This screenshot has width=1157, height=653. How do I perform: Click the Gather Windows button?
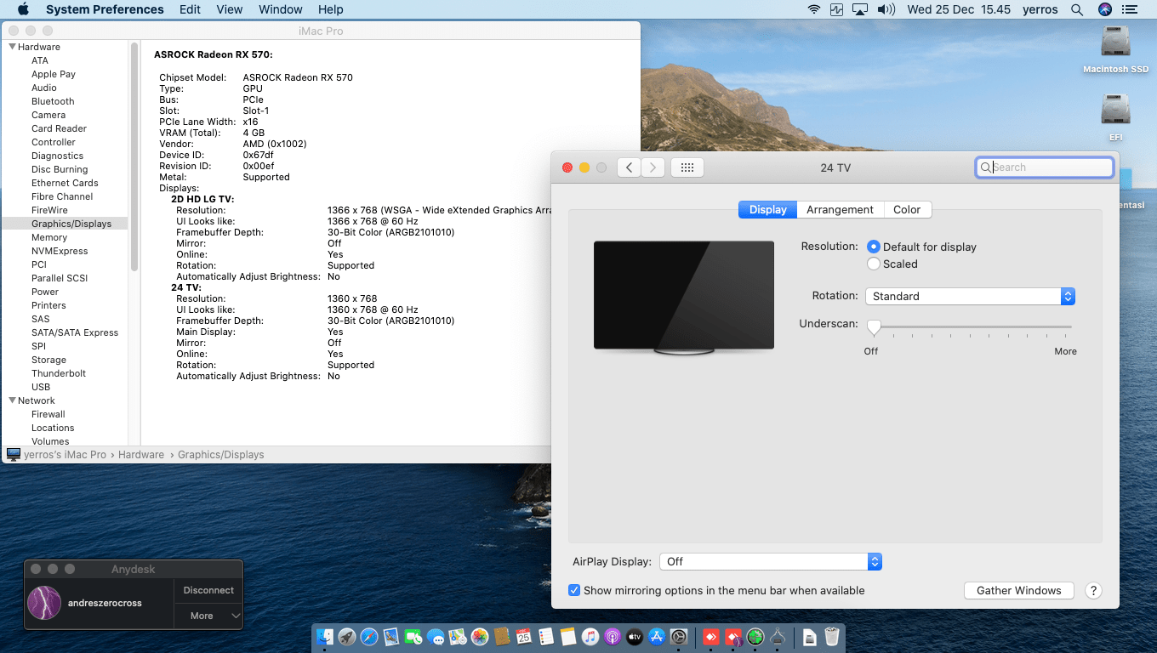coord(1018,591)
